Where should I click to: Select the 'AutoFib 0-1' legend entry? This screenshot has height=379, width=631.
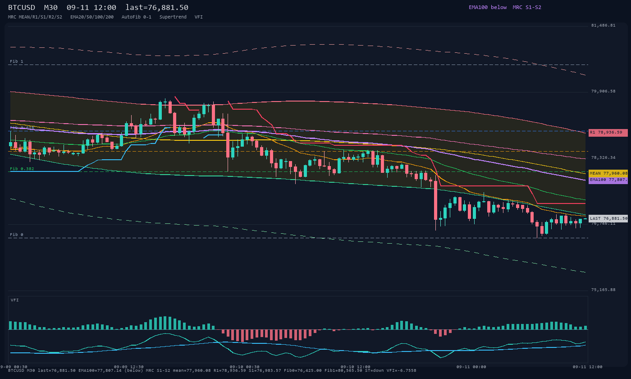coord(137,17)
